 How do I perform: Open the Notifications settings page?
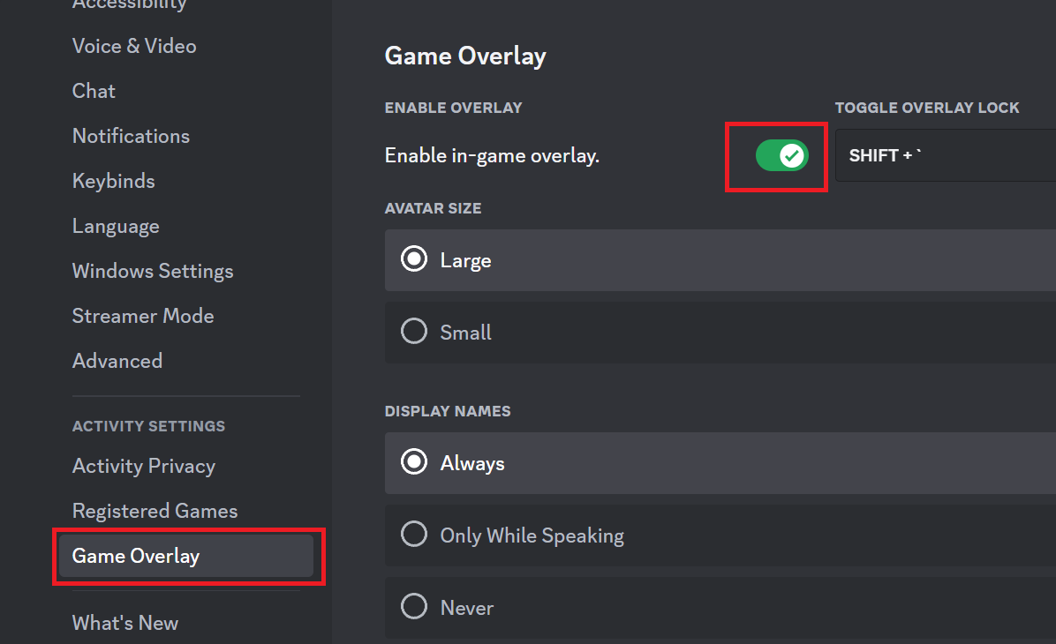click(x=131, y=136)
